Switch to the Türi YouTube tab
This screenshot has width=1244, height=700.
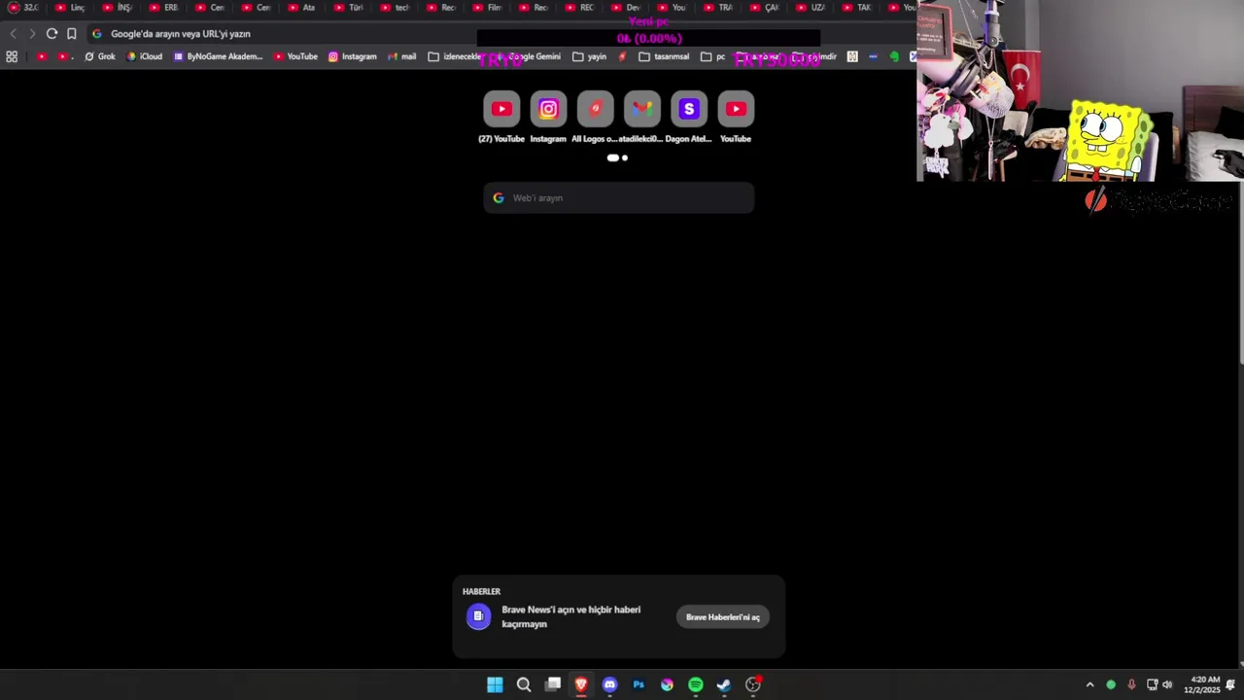point(347,8)
